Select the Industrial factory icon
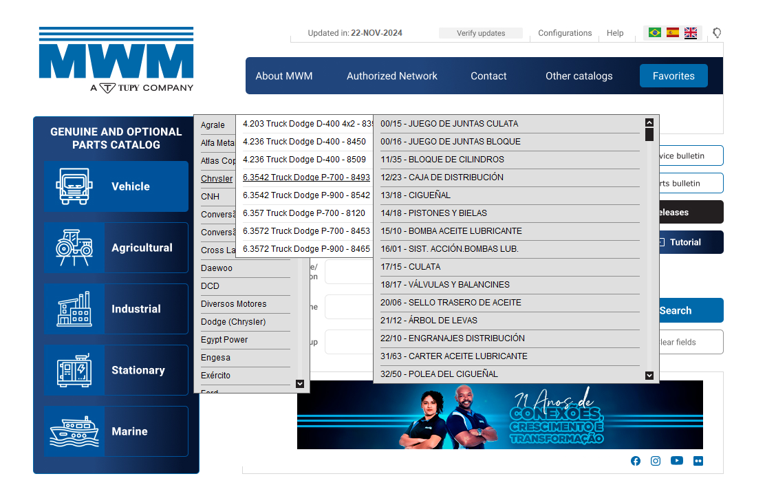This screenshot has width=776, height=496. (x=74, y=309)
